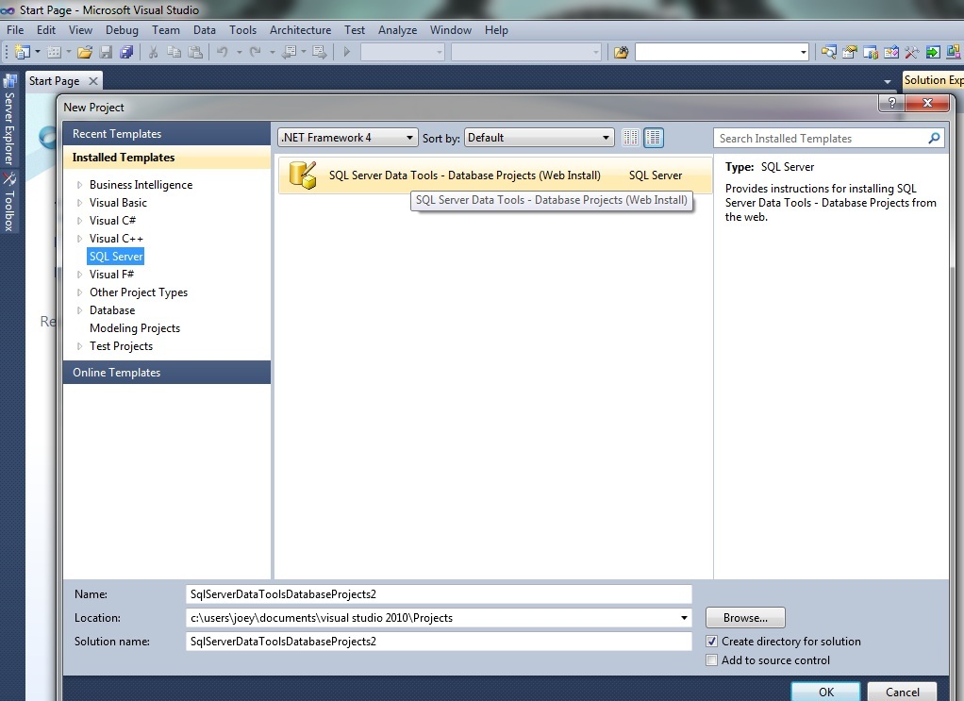
Task: Open the Tools menu
Action: tap(242, 30)
